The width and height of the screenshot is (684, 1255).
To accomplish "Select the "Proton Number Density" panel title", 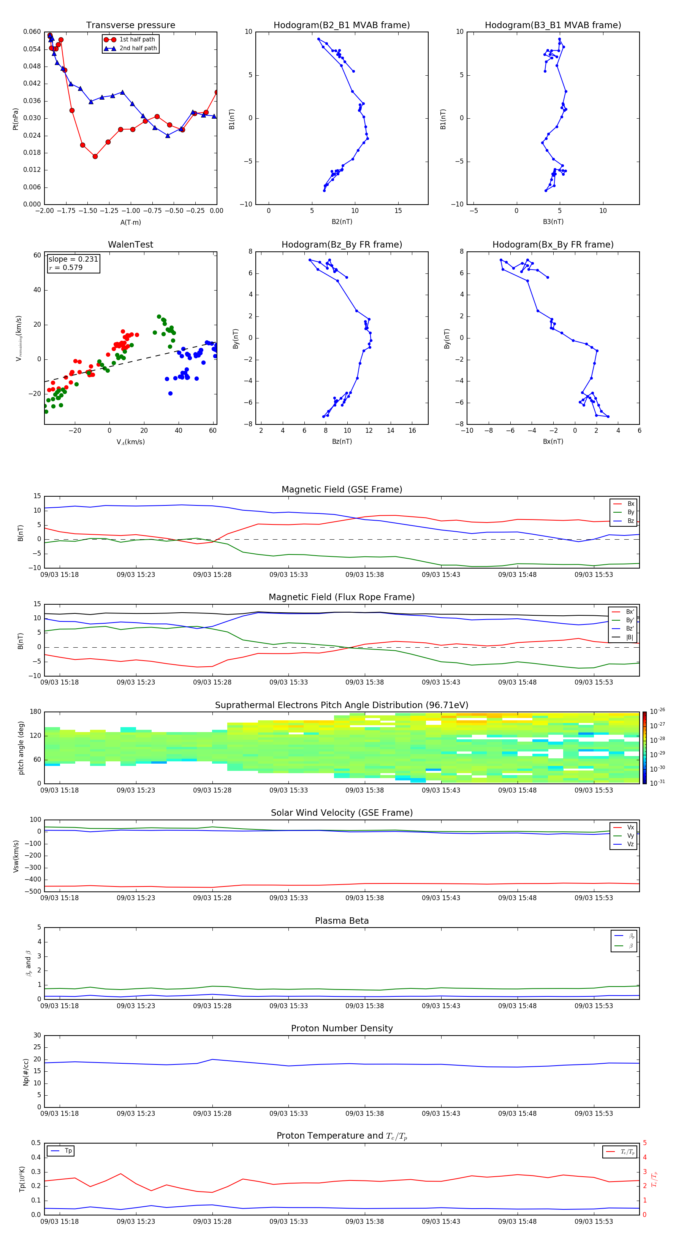I will click(342, 1028).
